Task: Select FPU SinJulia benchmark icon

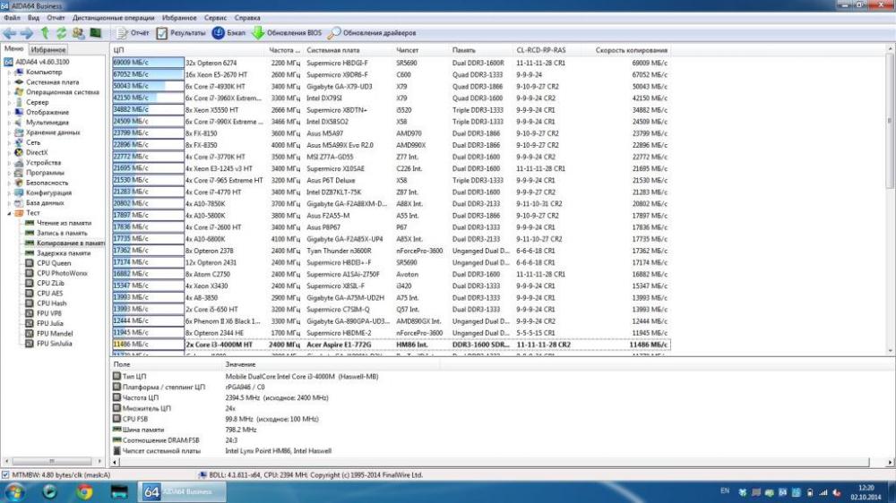Action: pyautogui.click(x=30, y=344)
